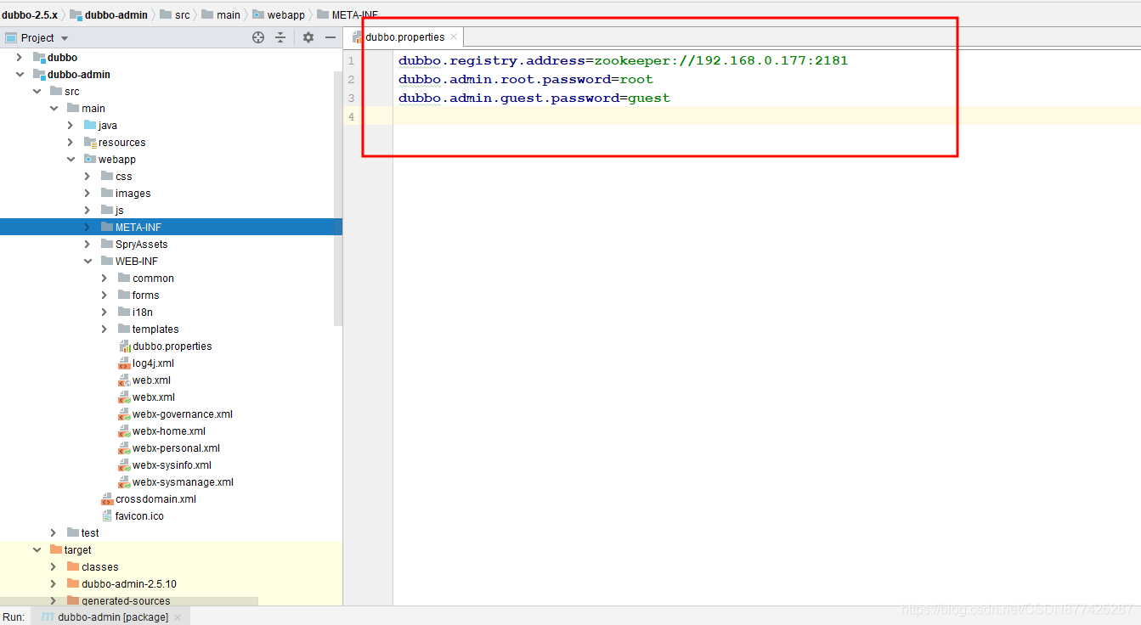Click line number 4 in gutter
Image resolution: width=1141 pixels, height=625 pixels.
pyautogui.click(x=351, y=116)
